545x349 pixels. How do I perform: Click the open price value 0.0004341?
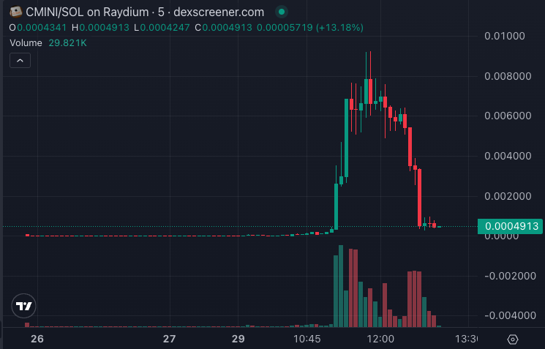[x=42, y=28]
